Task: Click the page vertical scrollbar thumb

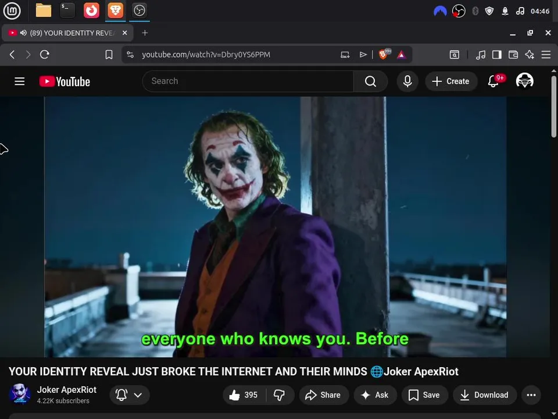Action: tap(554, 106)
